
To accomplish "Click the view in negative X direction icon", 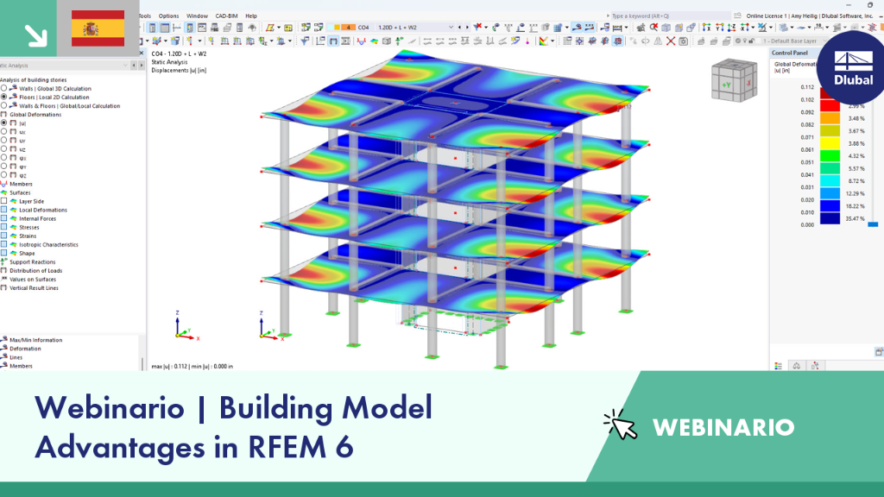I will [745, 27].
